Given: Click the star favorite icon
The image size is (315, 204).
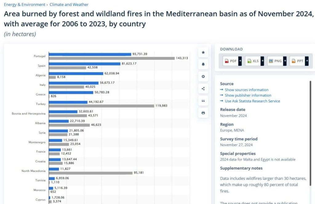Looking at the screenshot, I should [203, 52].
